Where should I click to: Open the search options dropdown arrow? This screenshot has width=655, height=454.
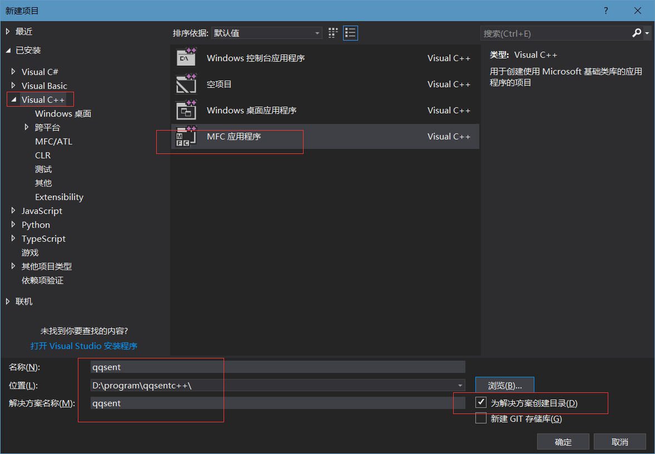tap(647, 33)
